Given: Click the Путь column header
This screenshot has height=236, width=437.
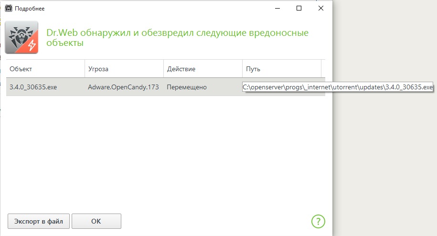Looking at the screenshot, I should tap(281, 69).
